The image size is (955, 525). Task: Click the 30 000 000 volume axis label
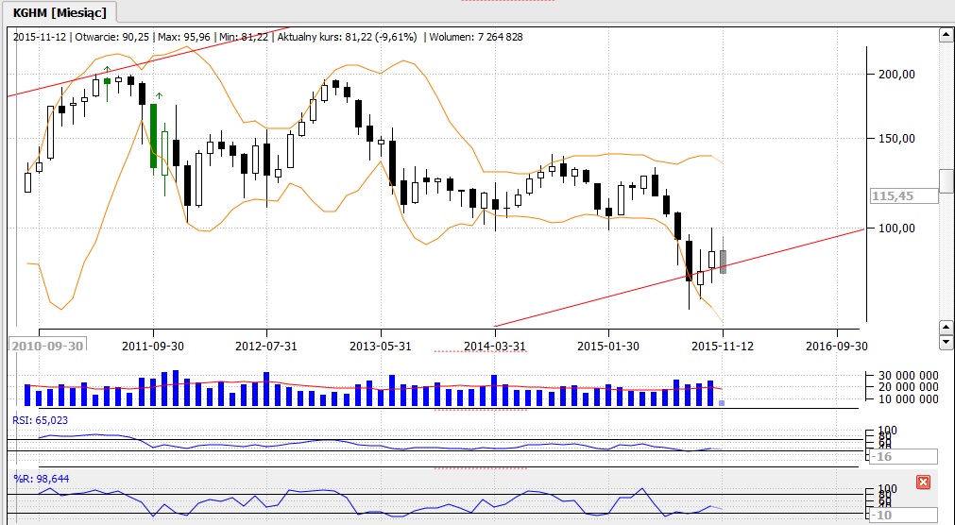(908, 375)
